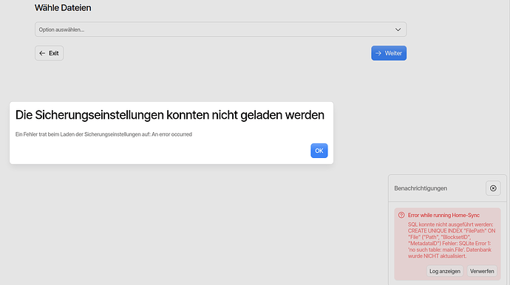Click the Benachrichtigungen header label

pos(421,188)
